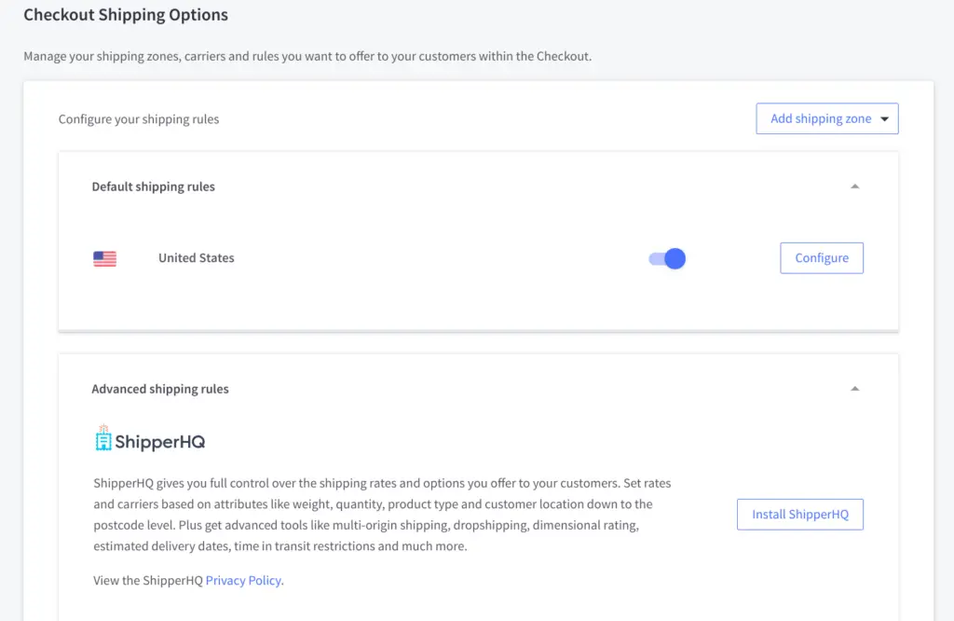Click the 'Manage your shipping zones' description line
954x621 pixels.
pos(307,56)
